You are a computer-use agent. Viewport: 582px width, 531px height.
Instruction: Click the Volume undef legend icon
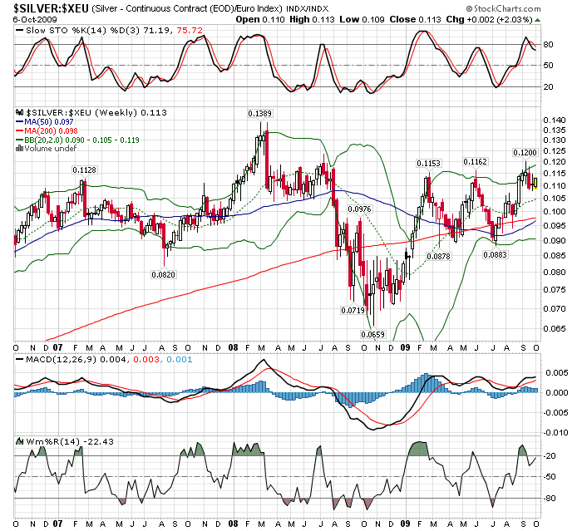pos(21,148)
